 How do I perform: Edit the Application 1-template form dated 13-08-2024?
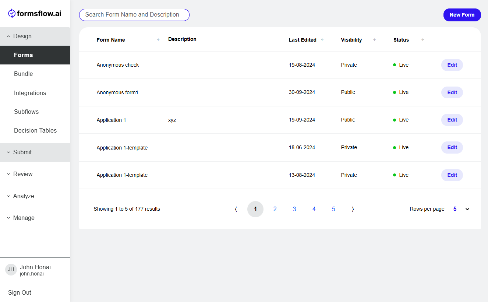(452, 175)
